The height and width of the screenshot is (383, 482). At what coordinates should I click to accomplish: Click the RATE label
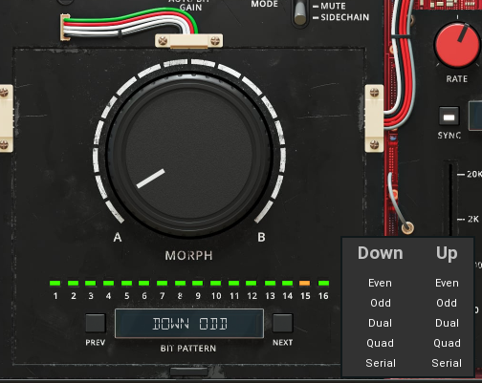[457, 79]
